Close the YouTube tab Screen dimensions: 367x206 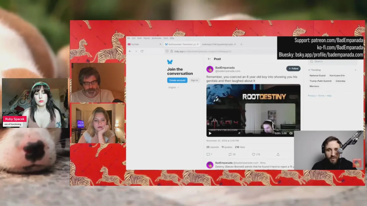click(160, 44)
